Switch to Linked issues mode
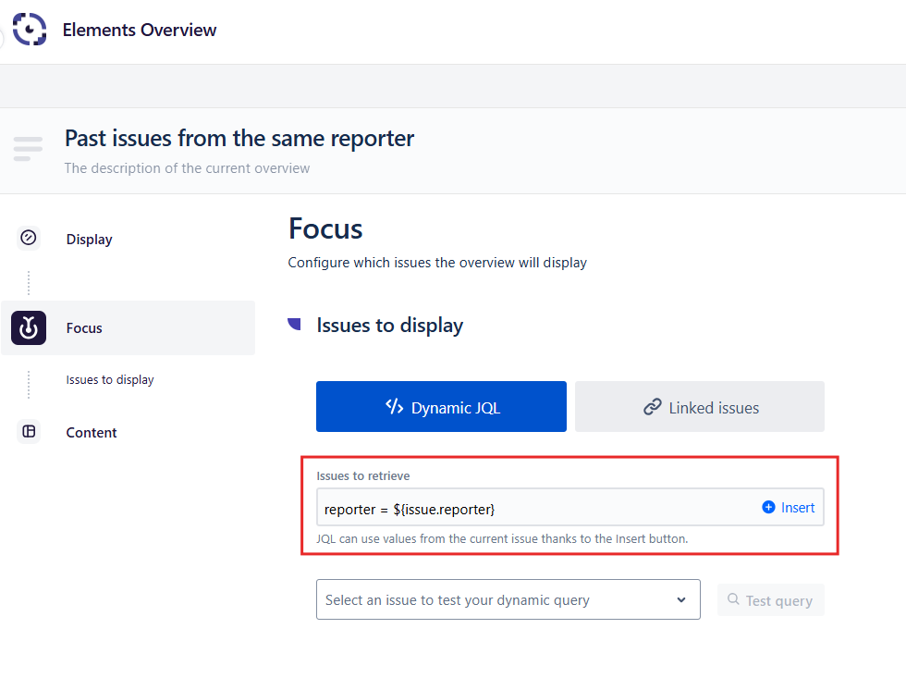This screenshot has width=906, height=678. point(700,407)
